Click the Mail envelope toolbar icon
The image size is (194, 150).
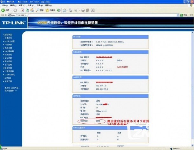[x=64, y=10]
